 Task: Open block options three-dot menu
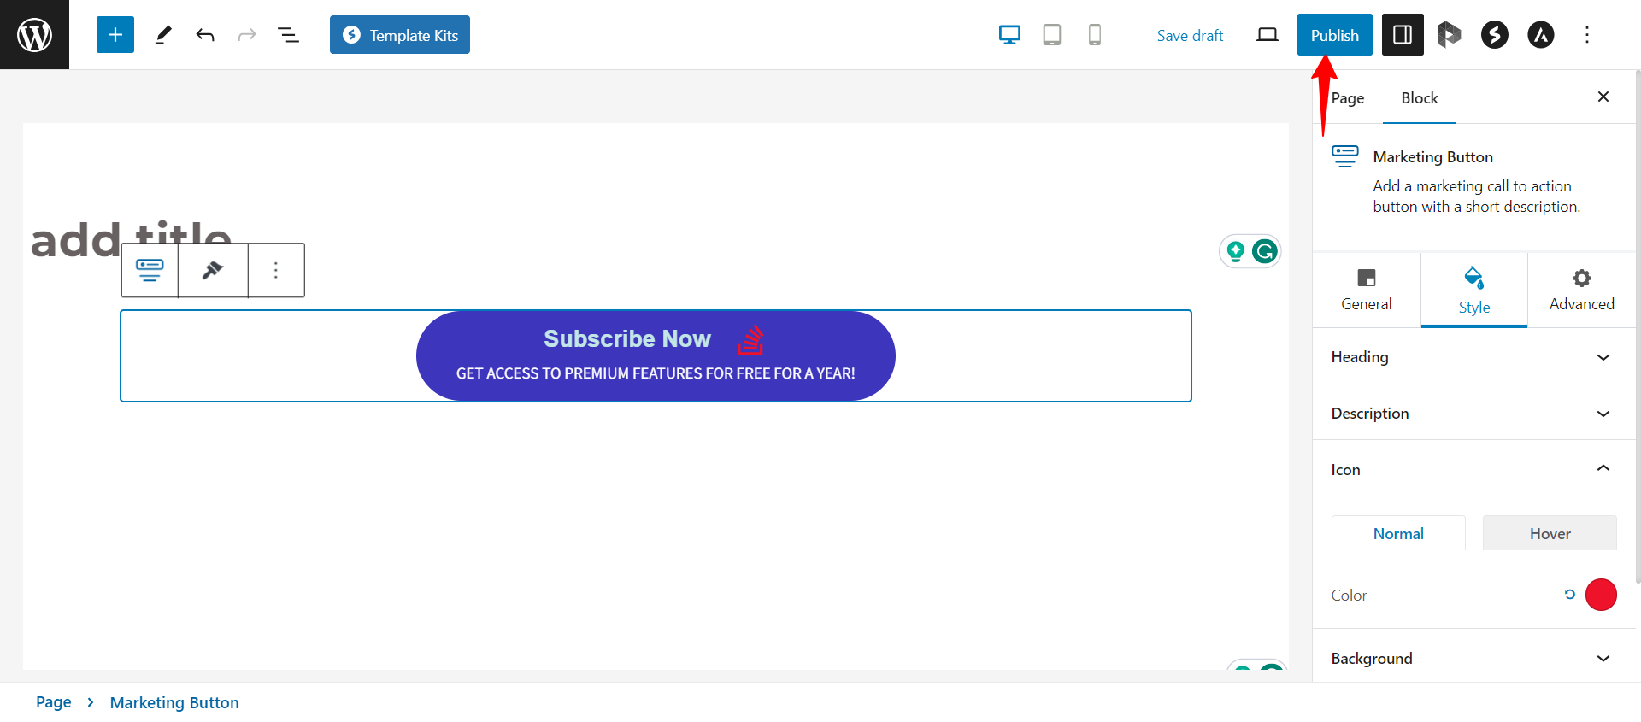click(x=275, y=270)
